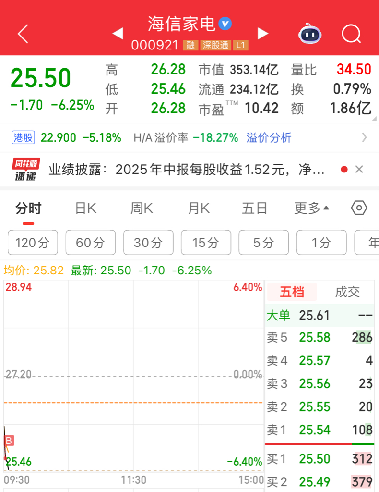Tap the stock code 000921
The image size is (379, 492).
click(x=155, y=45)
